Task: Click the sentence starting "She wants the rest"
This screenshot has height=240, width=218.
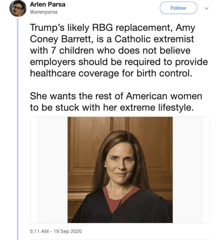Action: (x=116, y=96)
